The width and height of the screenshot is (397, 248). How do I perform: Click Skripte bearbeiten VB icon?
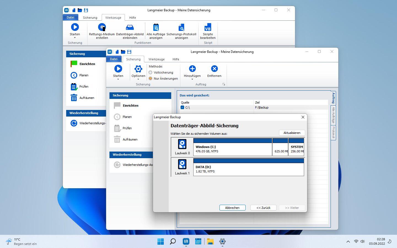pos(208,27)
